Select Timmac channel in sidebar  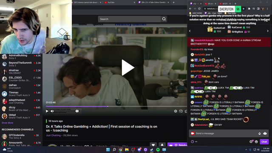[x=21, y=94]
